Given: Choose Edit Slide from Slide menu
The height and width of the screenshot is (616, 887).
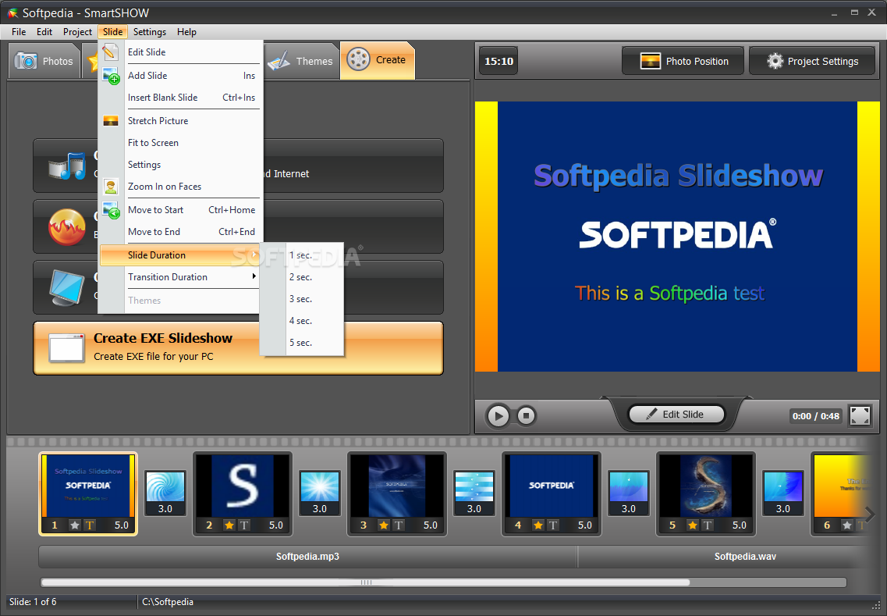Looking at the screenshot, I should [x=180, y=52].
